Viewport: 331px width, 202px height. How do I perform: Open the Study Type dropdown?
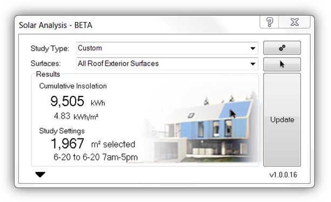pos(167,48)
